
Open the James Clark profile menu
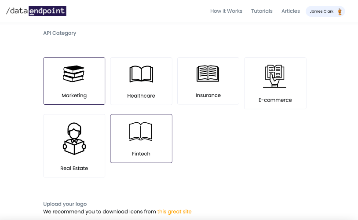[x=325, y=11]
